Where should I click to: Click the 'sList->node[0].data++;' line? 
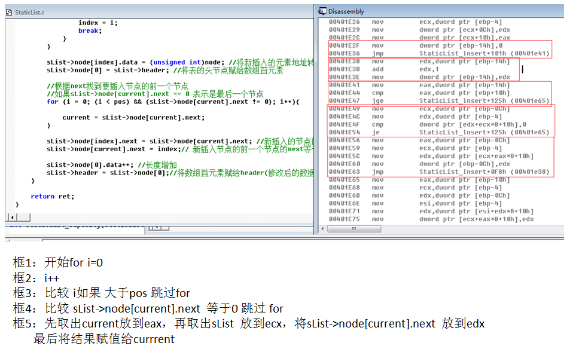click(x=111, y=165)
